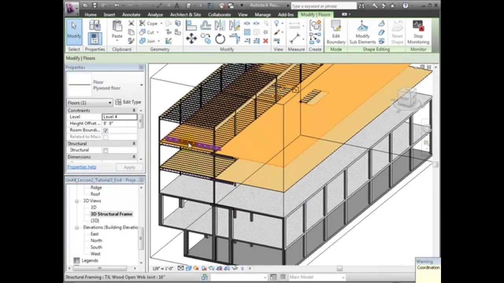Click Cut to Clipboard scissors icon
Screen dimensions: 504x283
(131, 24)
